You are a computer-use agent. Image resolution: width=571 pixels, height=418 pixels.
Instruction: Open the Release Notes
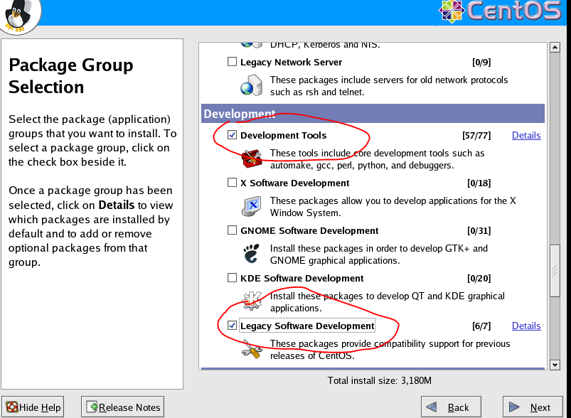click(x=122, y=407)
